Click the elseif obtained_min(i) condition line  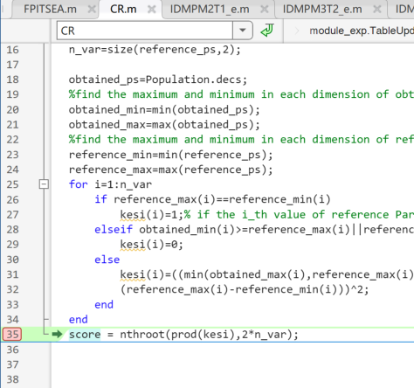(x=254, y=230)
